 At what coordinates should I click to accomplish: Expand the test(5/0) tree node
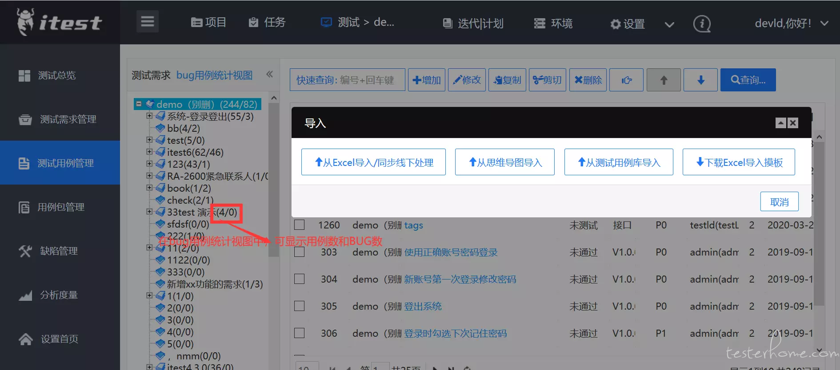[x=149, y=140]
